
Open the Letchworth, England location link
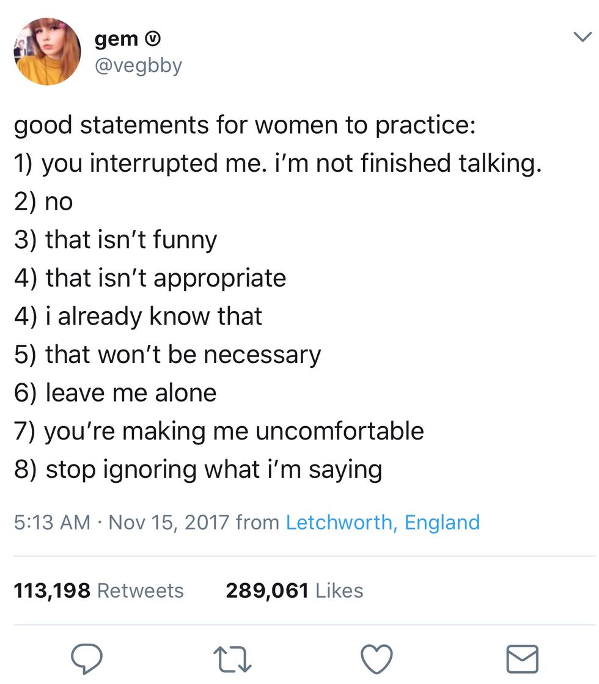pyautogui.click(x=383, y=523)
